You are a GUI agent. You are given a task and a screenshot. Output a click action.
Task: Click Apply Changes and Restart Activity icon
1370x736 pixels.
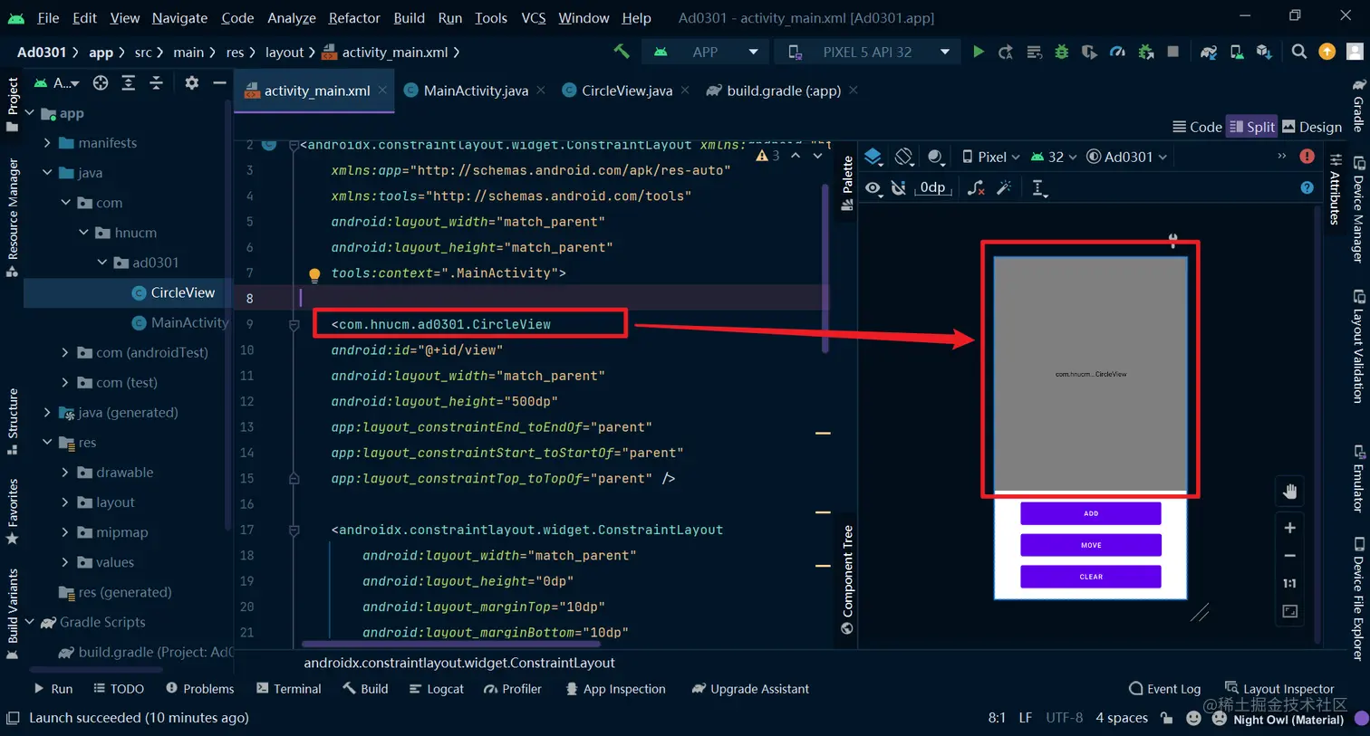[x=1006, y=52]
